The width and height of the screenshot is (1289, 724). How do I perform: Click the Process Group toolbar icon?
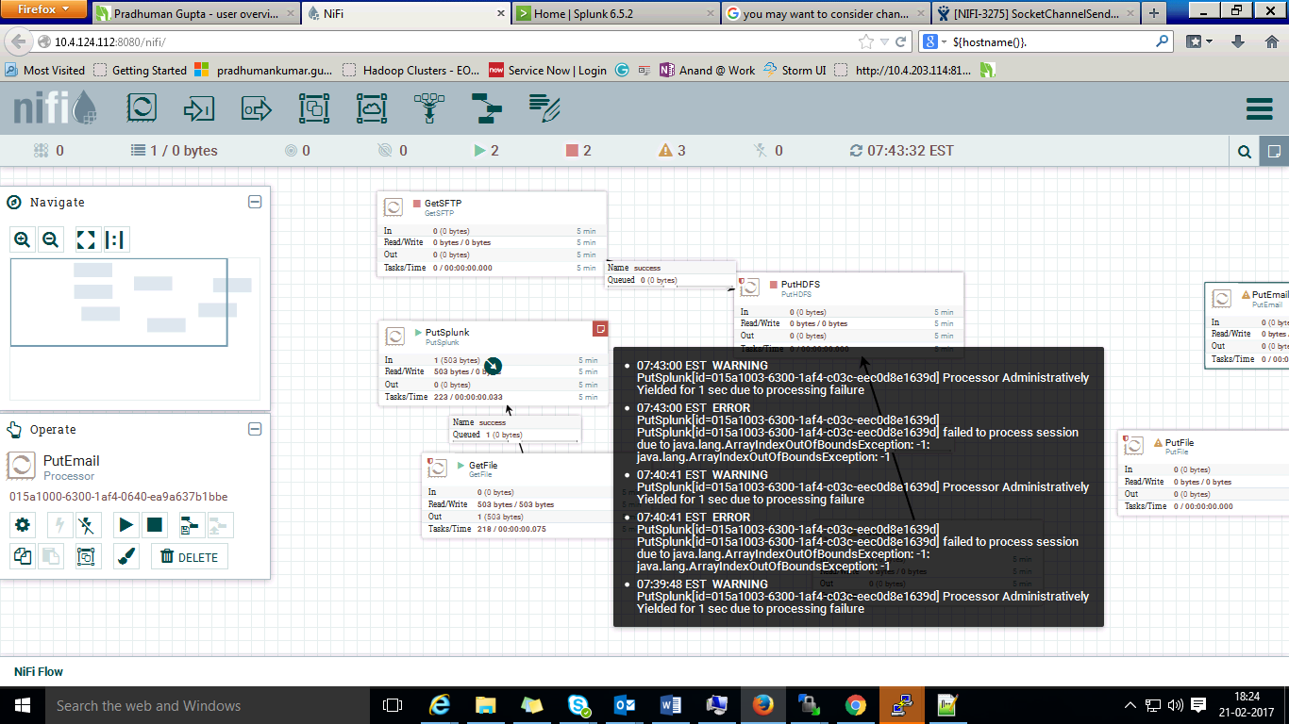click(x=314, y=108)
